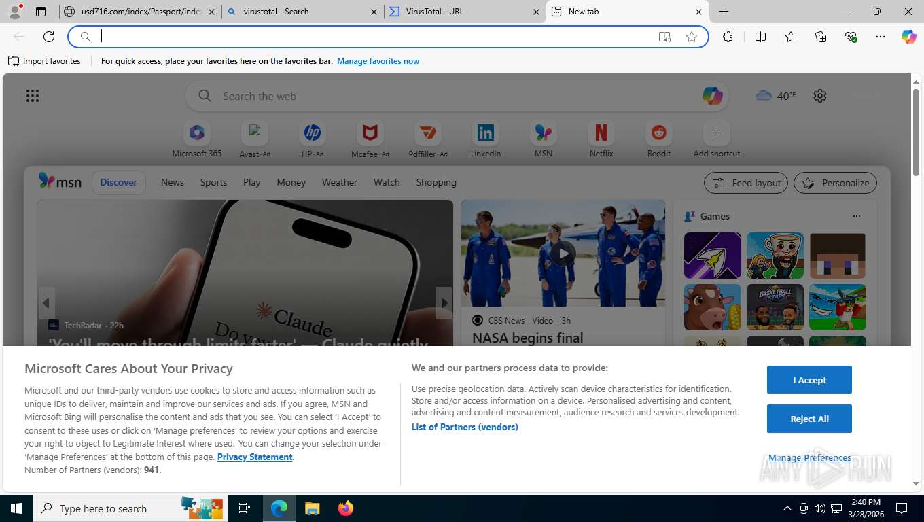Image resolution: width=924 pixels, height=522 pixels.
Task: Open the weather widget showing 40°F
Action: click(775, 96)
